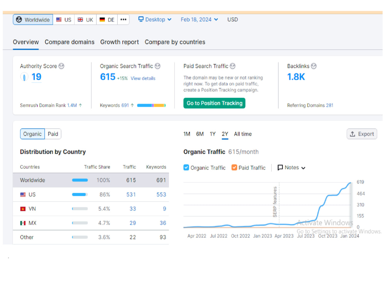Select 1M time range
The width and height of the screenshot is (386, 289).
pyautogui.click(x=187, y=134)
